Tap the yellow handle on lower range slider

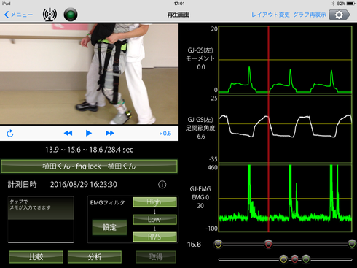(283, 259)
